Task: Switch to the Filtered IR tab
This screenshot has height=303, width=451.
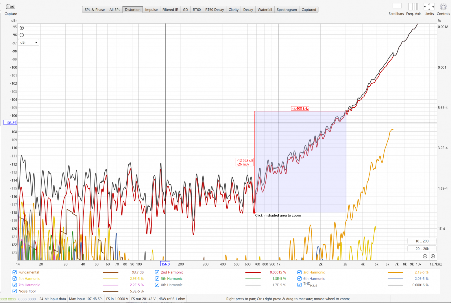Action: tap(170, 10)
